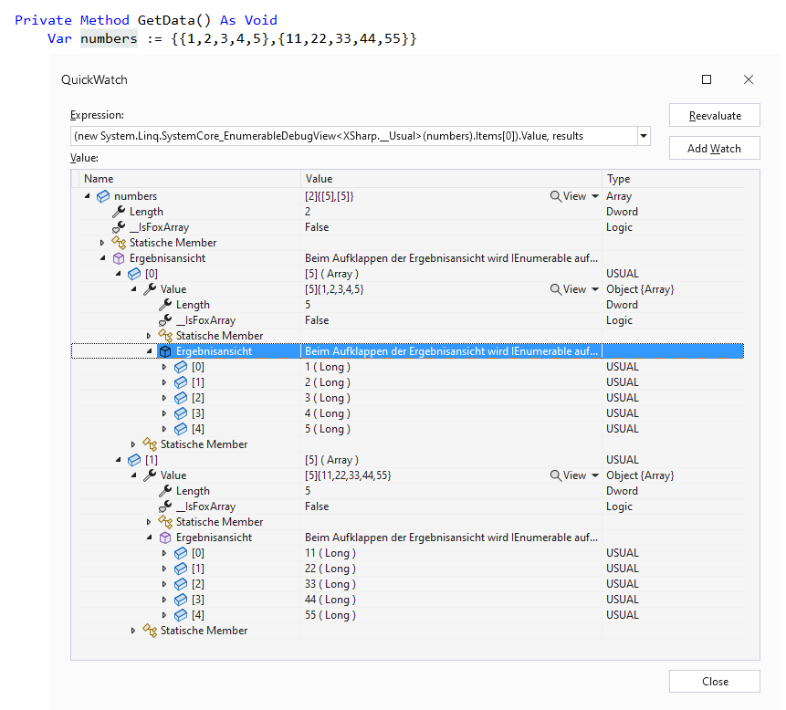
Task: Click 'GetData()' in the code editor
Action: (x=174, y=20)
